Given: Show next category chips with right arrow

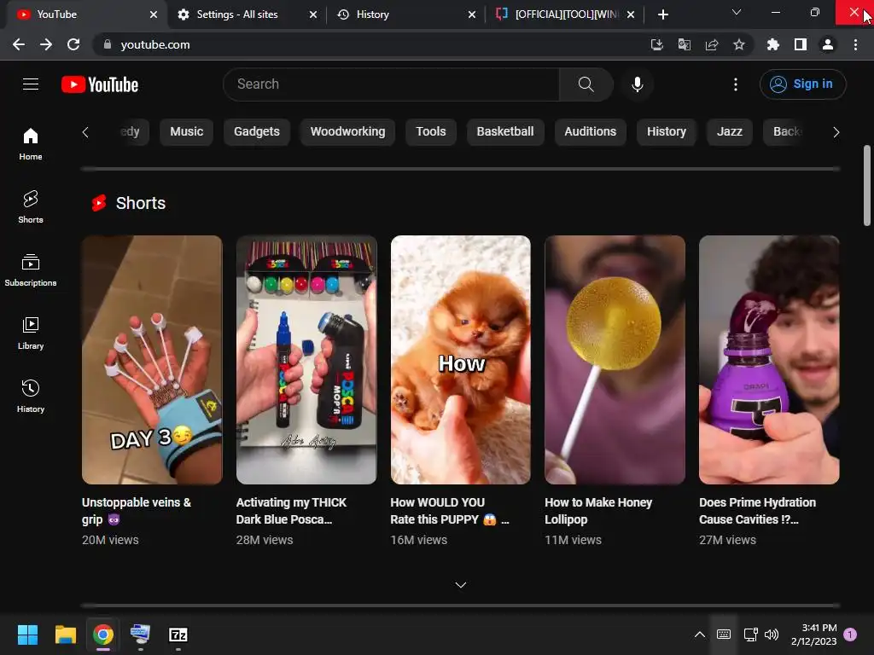Looking at the screenshot, I should point(836,132).
